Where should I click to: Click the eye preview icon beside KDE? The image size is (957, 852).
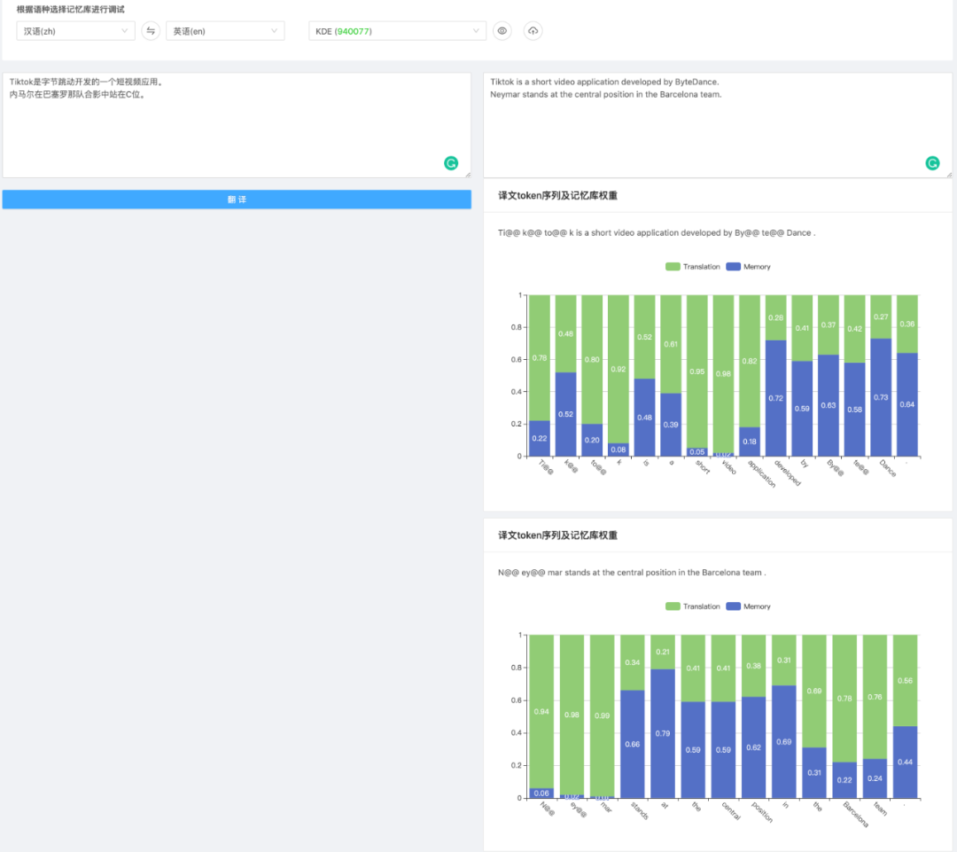point(502,31)
